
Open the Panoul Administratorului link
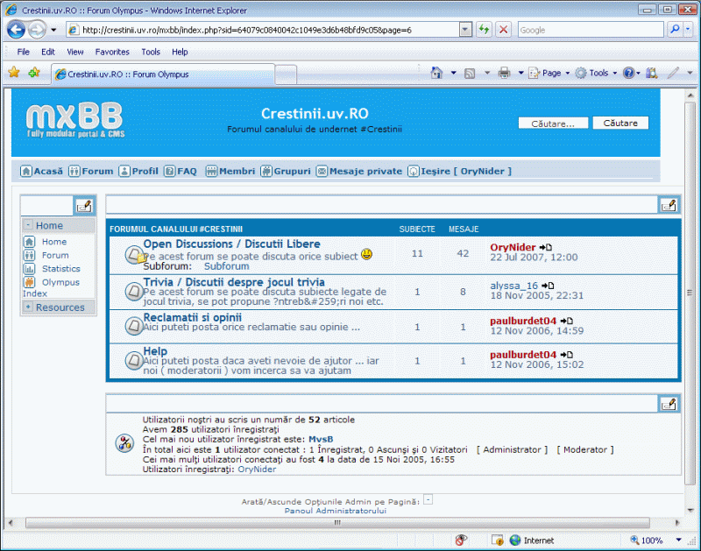tap(336, 510)
